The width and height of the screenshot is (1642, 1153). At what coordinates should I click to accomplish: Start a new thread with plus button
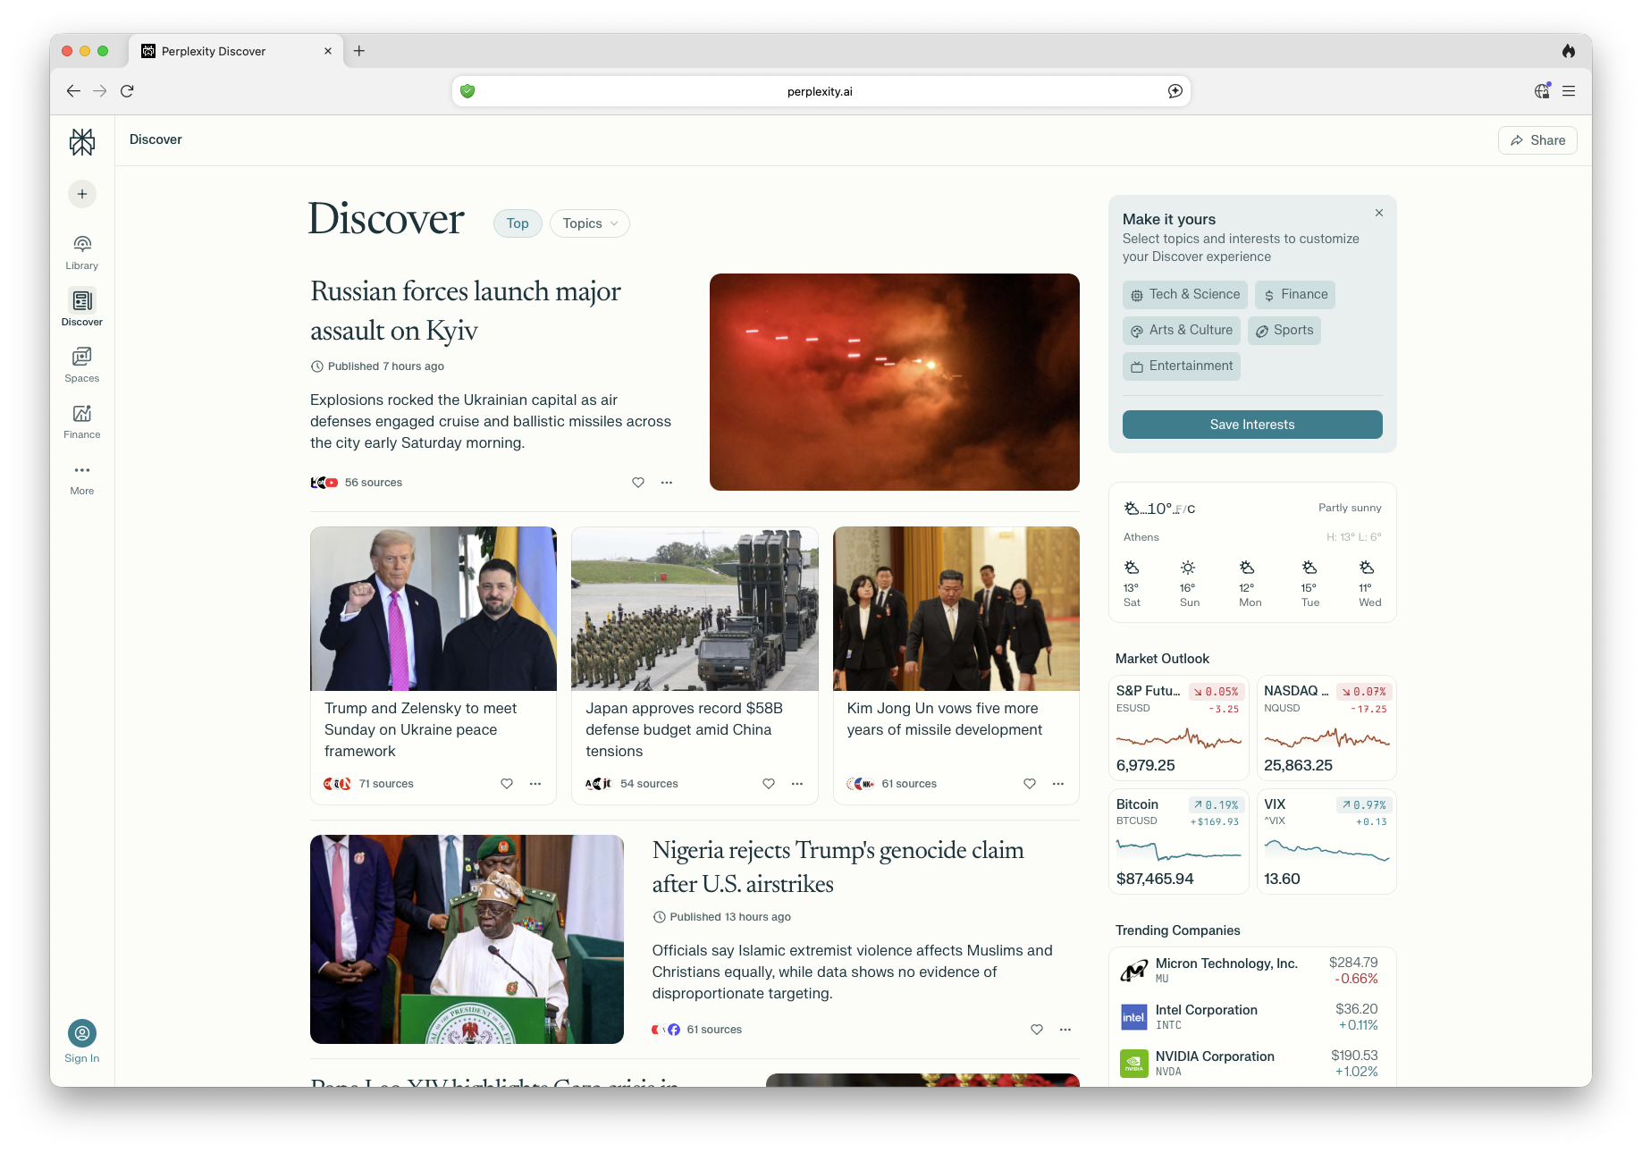82,194
